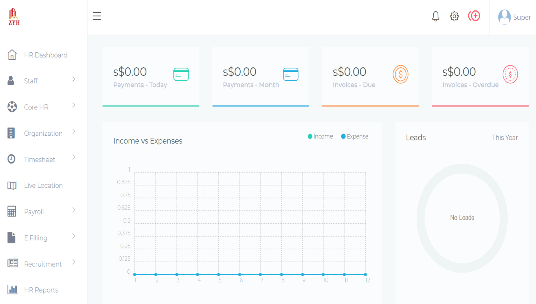Image resolution: width=536 pixels, height=304 pixels.
Task: Expand the Recruitment submenu chevron
Action: coord(74,262)
